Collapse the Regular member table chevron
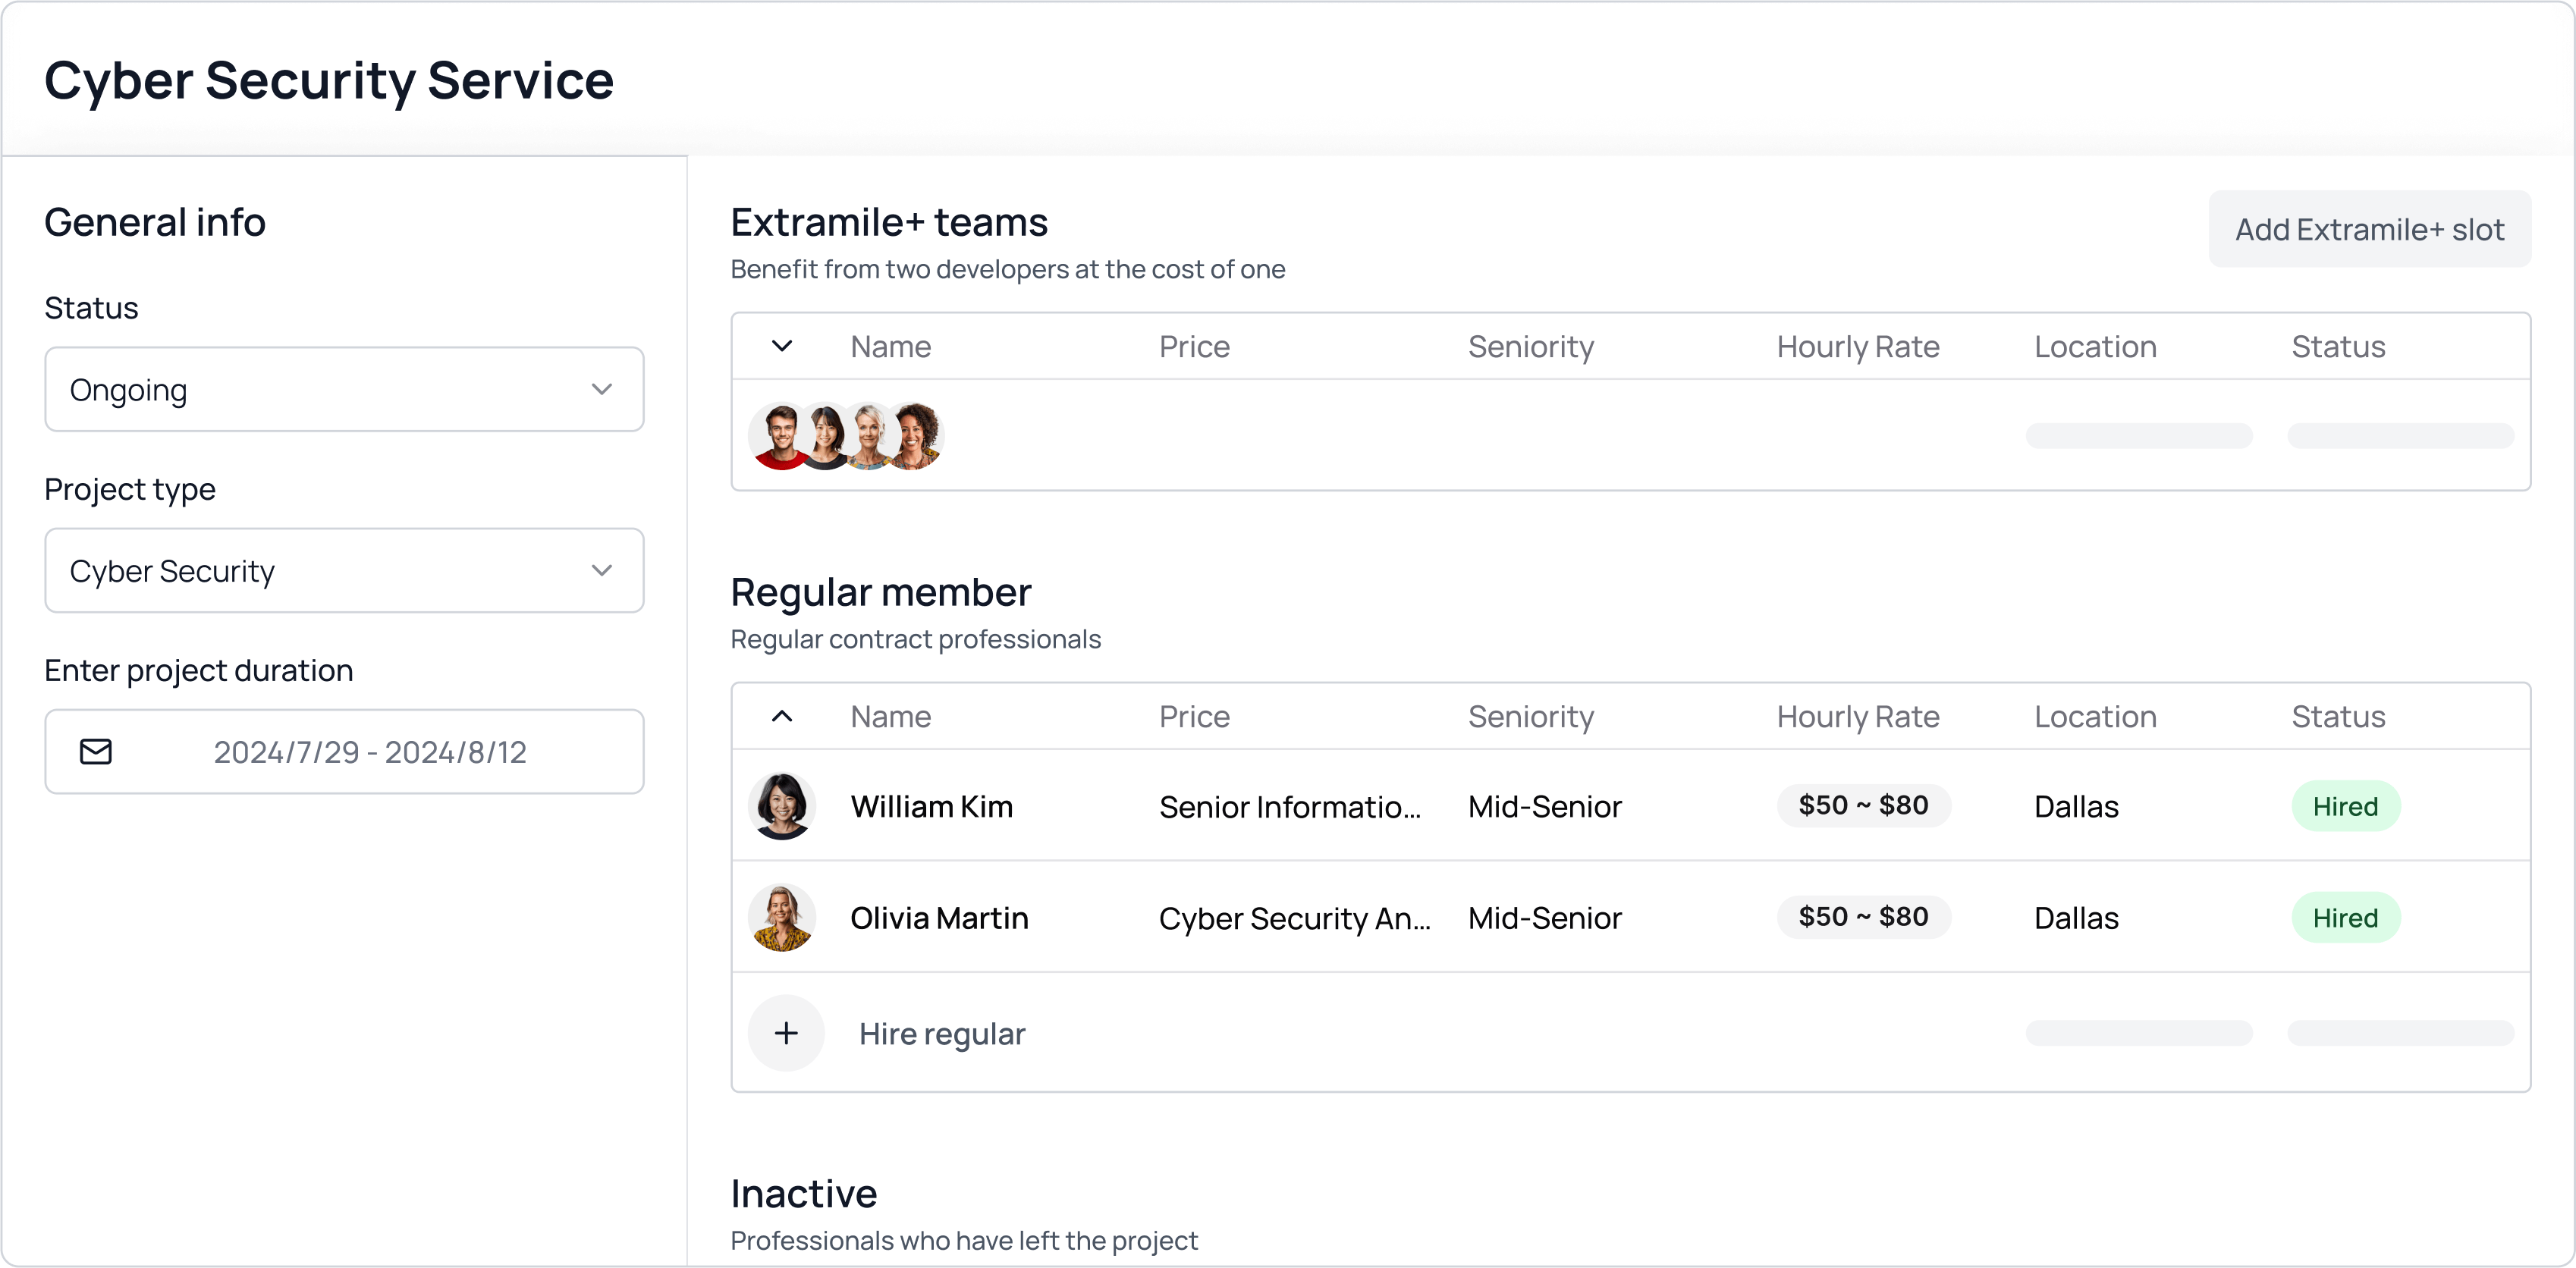2576x1268 pixels. point(782,716)
